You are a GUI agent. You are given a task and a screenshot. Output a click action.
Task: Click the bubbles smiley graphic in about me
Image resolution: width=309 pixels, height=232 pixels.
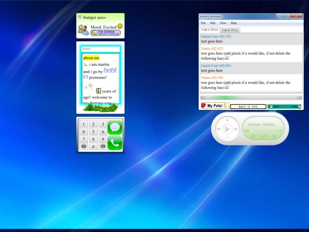pos(89,86)
